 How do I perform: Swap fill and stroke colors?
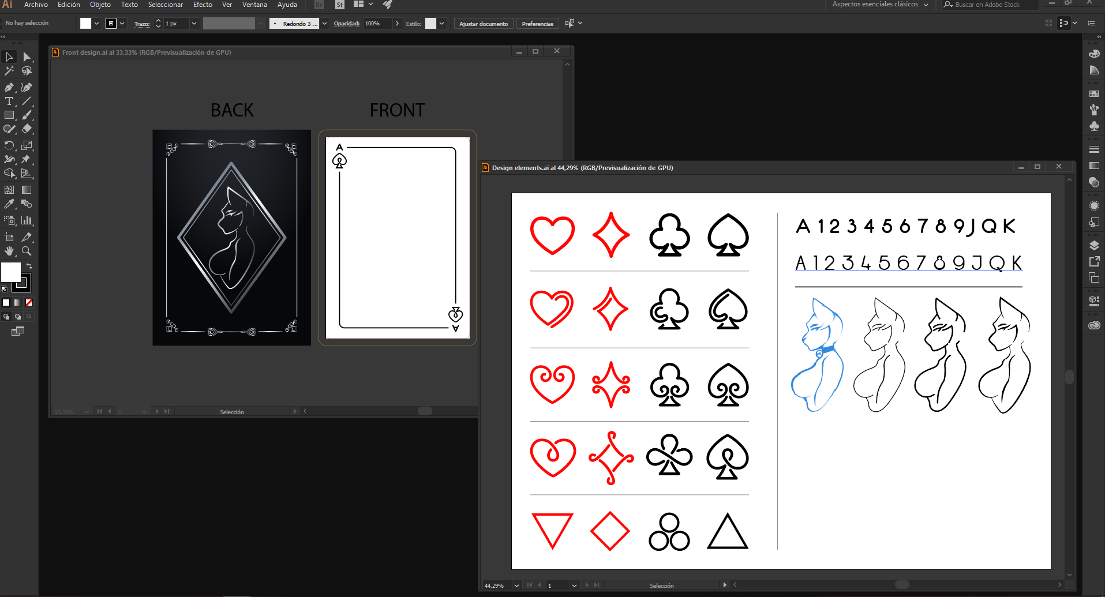point(29,266)
